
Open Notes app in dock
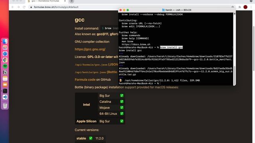coord(5,79)
